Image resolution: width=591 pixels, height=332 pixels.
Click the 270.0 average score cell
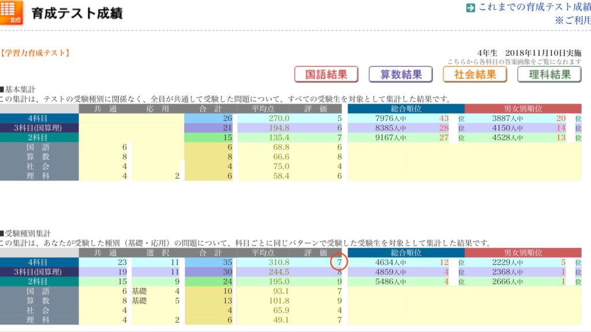(279, 118)
